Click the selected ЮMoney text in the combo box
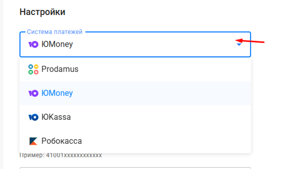This screenshot has height=169, width=286. click(57, 44)
